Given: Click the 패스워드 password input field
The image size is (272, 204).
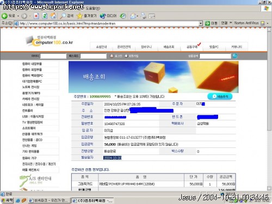Looking at the screenshot, I should 93,56.
